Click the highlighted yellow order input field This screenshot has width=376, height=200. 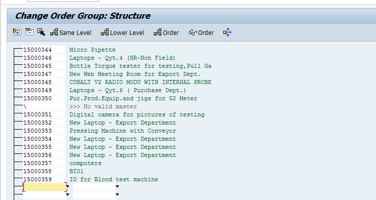coord(45,187)
